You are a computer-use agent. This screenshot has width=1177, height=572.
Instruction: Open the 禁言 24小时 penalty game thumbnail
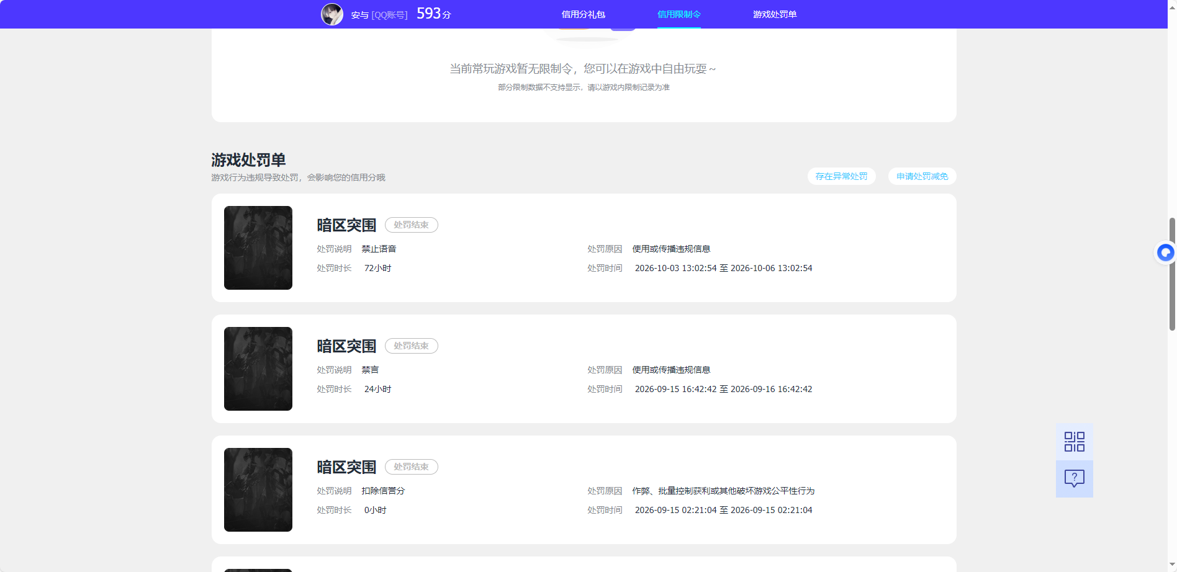(258, 369)
